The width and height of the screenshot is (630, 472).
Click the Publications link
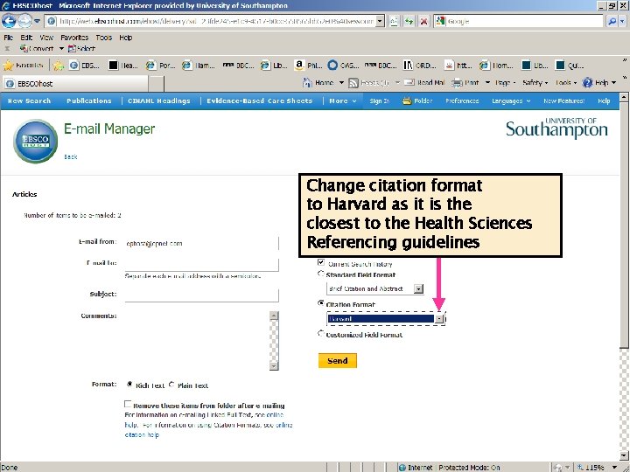coord(88,101)
